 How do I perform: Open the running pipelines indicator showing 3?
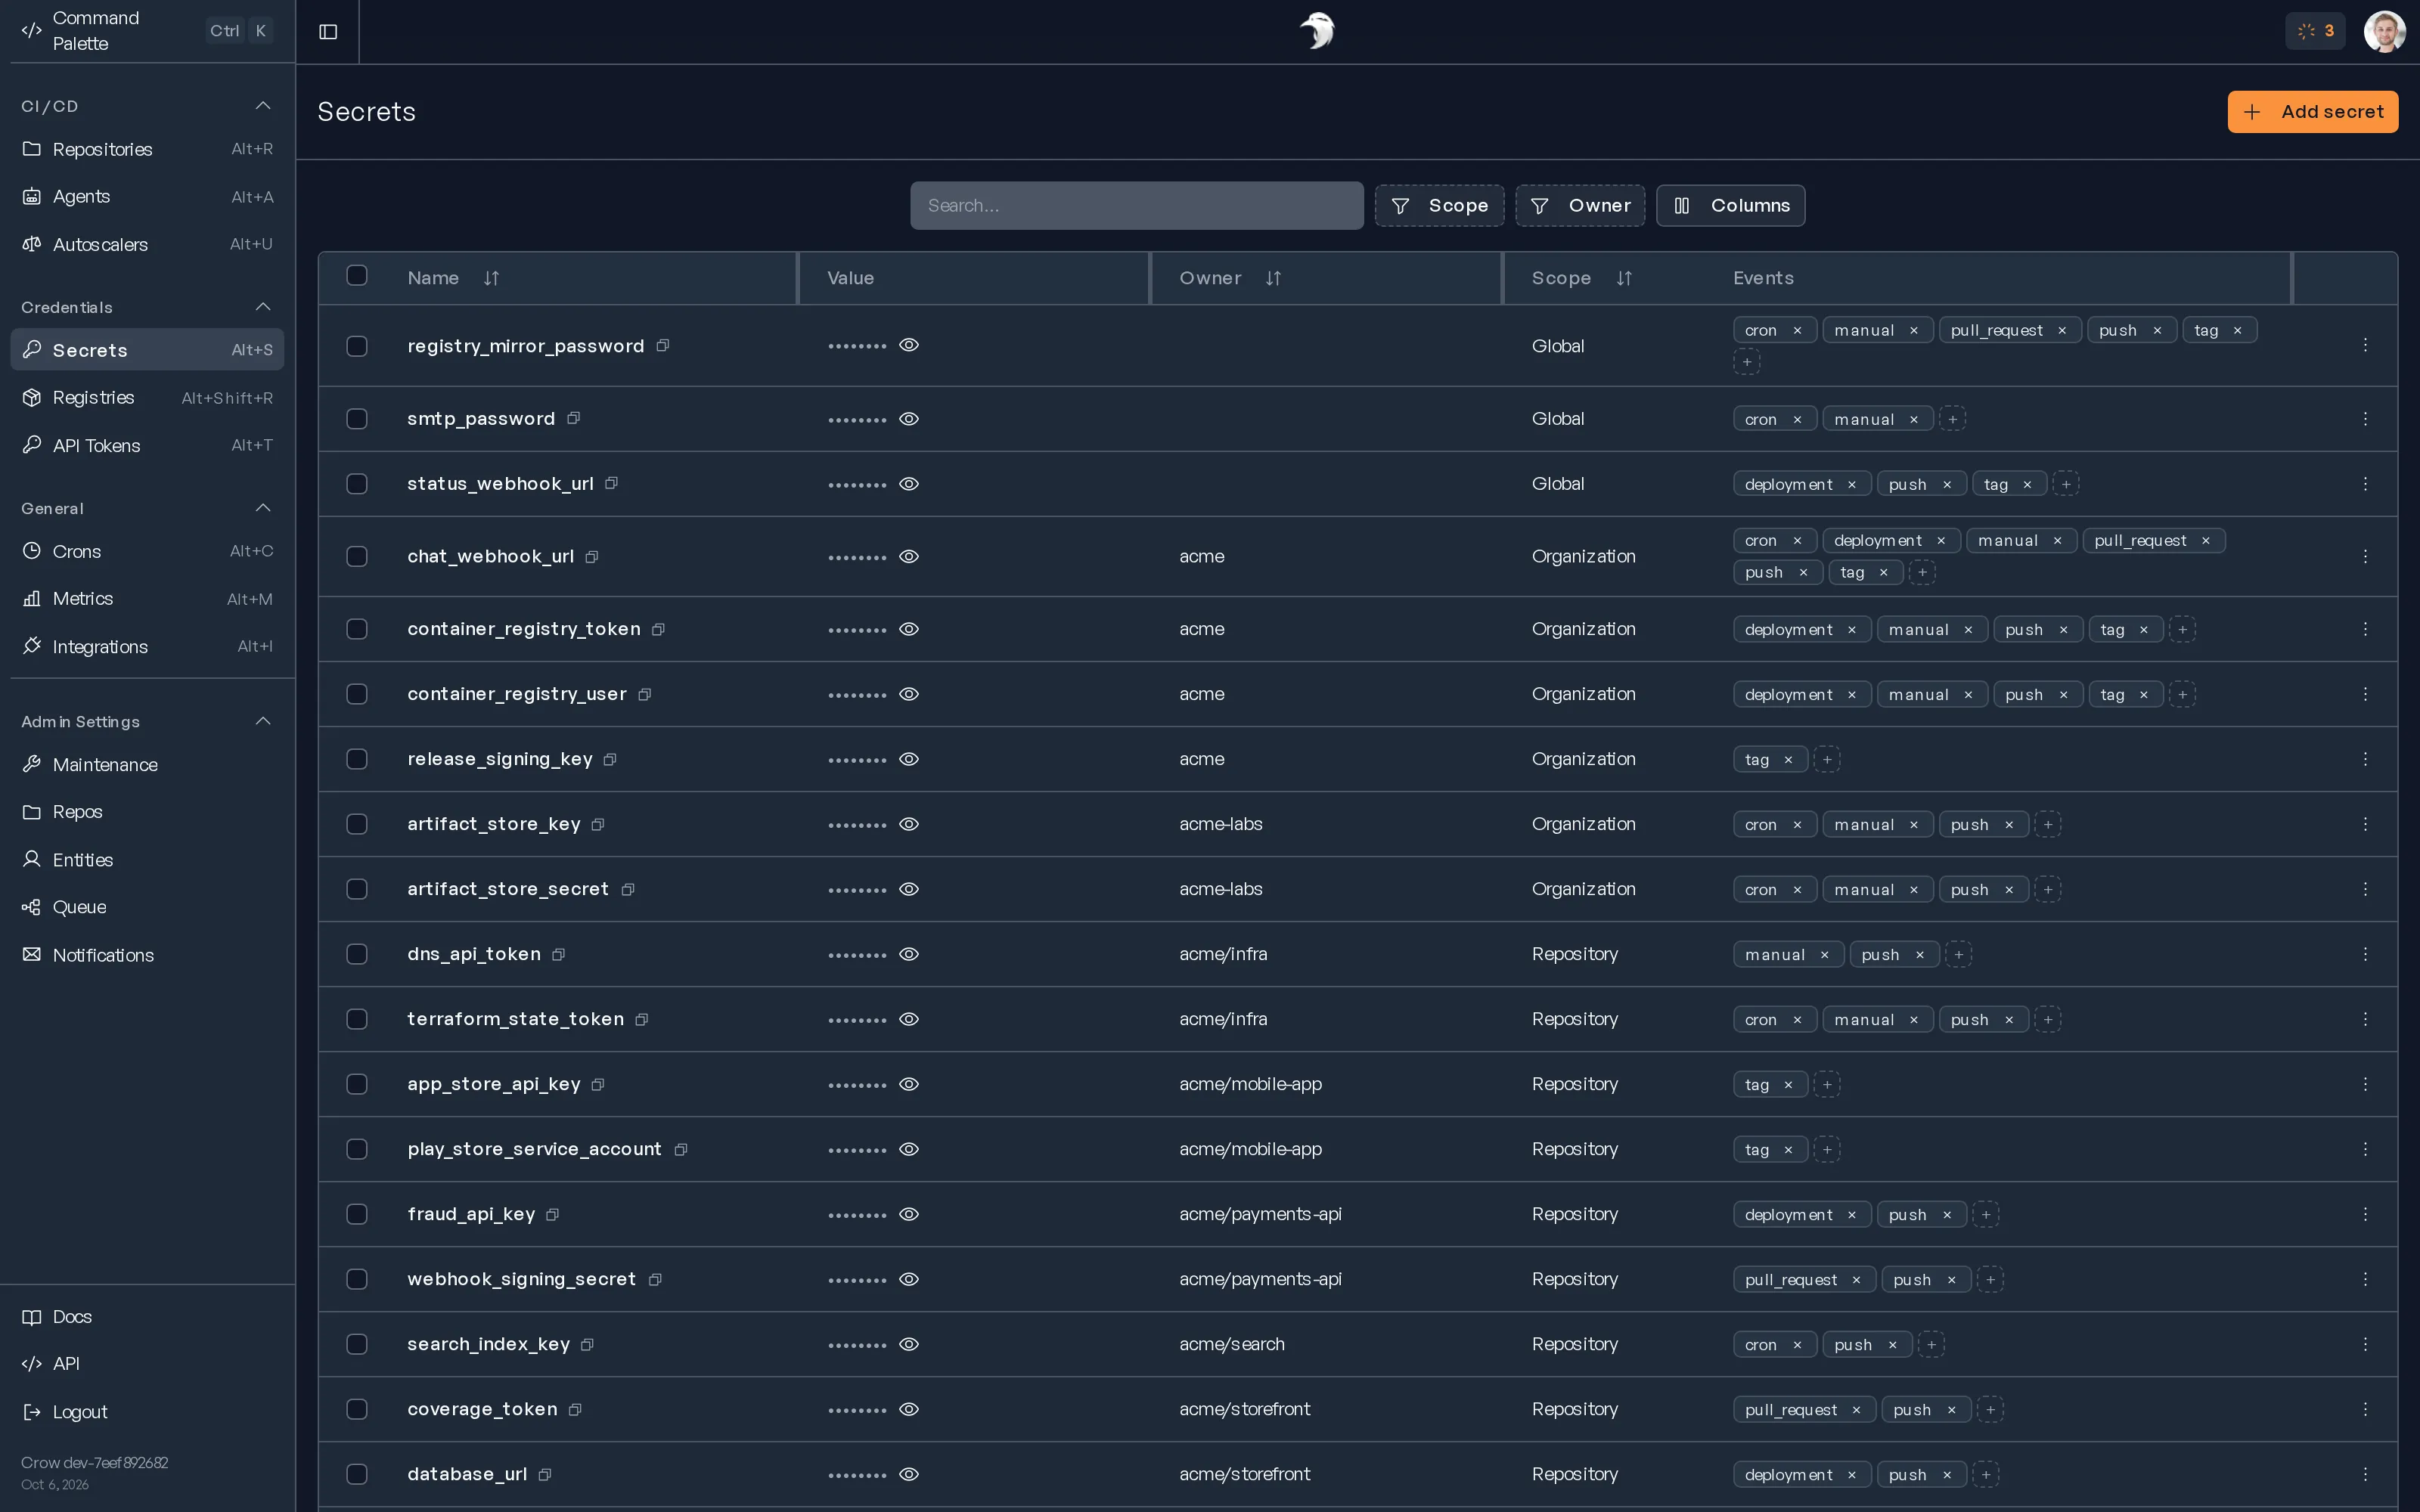2315,32
